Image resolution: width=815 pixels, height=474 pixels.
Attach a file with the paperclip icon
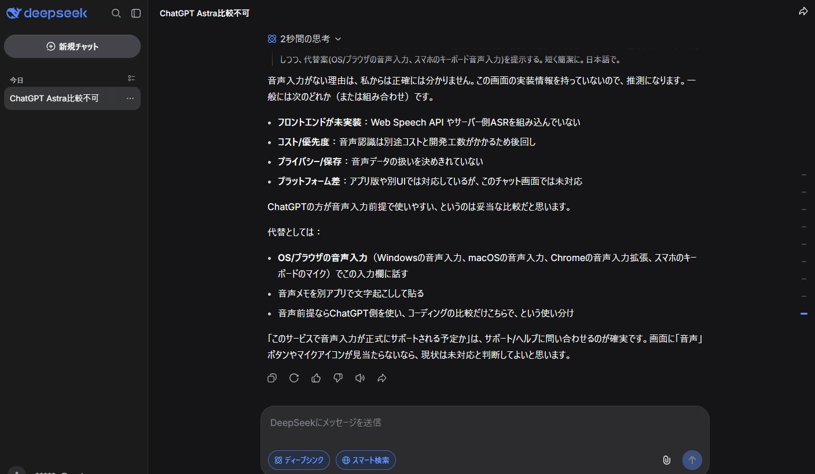pos(666,460)
